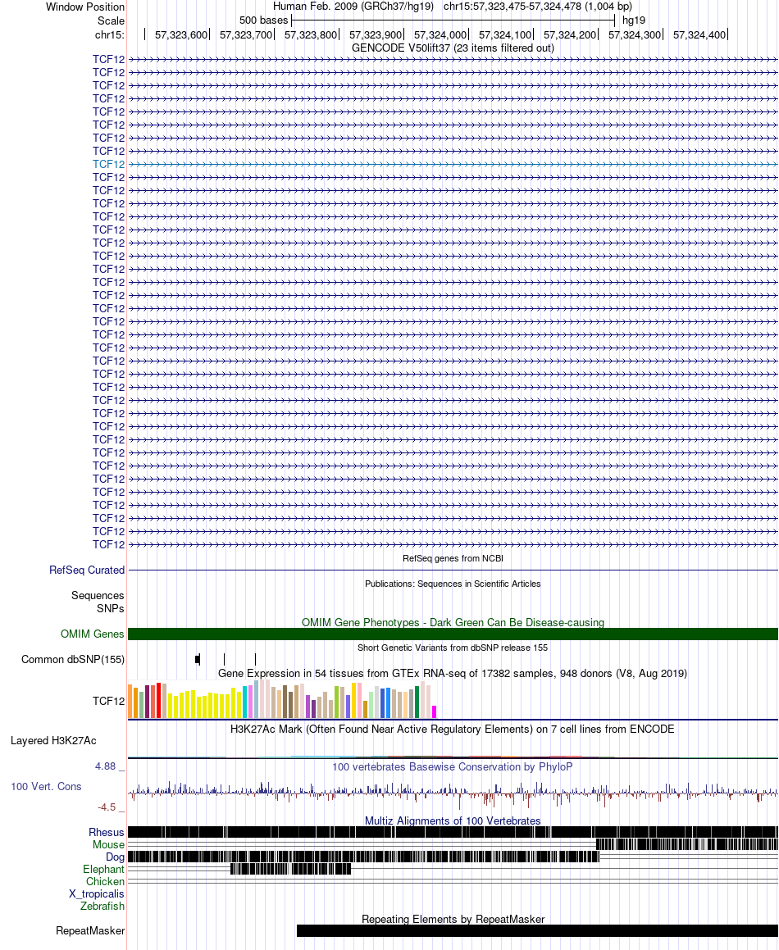The image size is (779, 950).
Task: Click the magenta bar ending the GTEx chart
Action: [434, 712]
